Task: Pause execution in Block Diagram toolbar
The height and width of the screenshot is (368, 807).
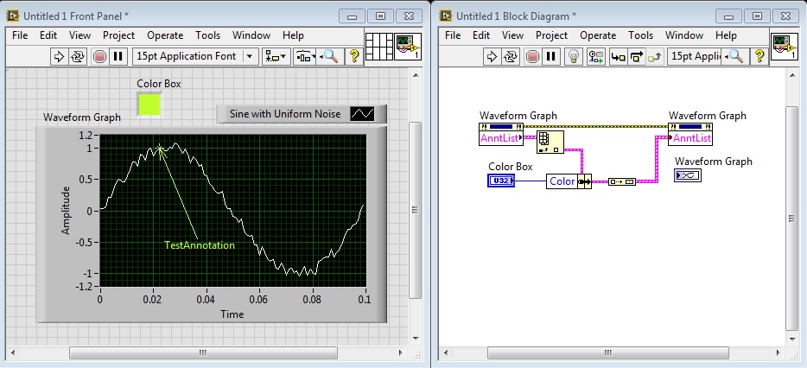Action: click(x=550, y=56)
